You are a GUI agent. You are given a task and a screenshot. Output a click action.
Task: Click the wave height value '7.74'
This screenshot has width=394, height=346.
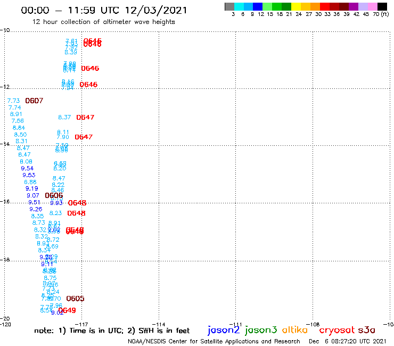pos(14,108)
